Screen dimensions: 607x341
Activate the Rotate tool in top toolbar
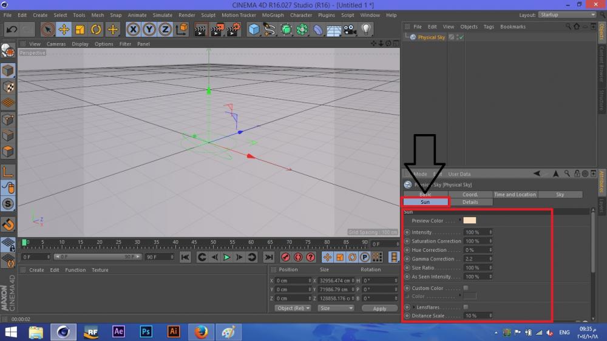[x=96, y=29]
